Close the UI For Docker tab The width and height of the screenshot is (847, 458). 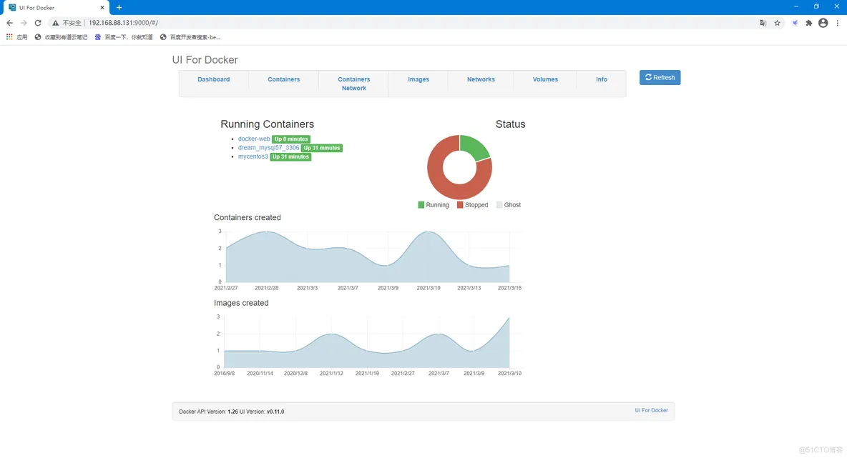pos(102,8)
